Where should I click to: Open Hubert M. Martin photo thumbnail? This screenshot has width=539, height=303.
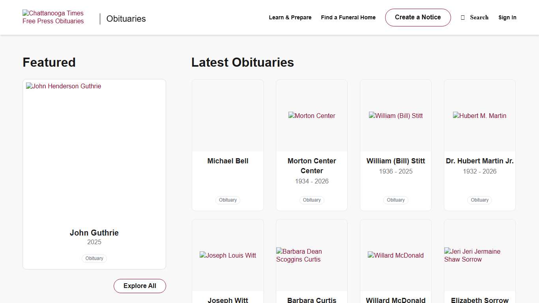click(x=479, y=116)
